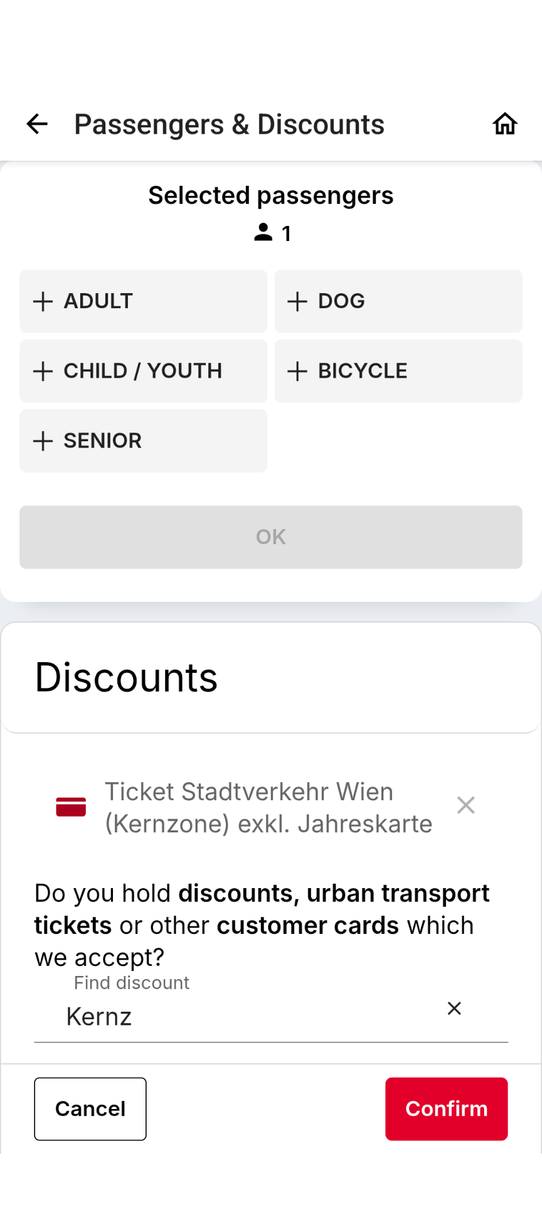Image resolution: width=542 pixels, height=1217 pixels.
Task: Click the grey OK button
Action: (271, 537)
